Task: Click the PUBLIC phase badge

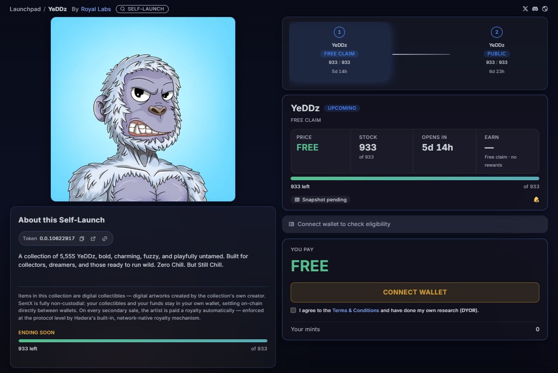Action: point(497,54)
